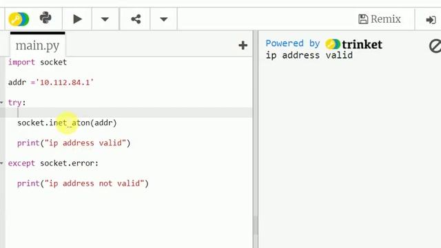Click the socket.inet_aton(addr) line
The image size is (441, 248).
[x=67, y=123]
